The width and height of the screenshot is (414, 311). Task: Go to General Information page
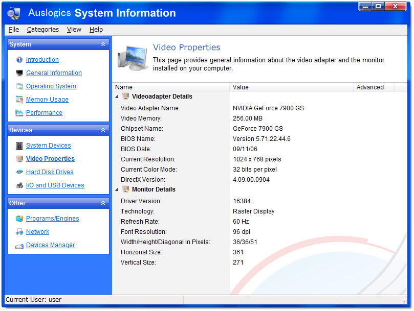[54, 73]
